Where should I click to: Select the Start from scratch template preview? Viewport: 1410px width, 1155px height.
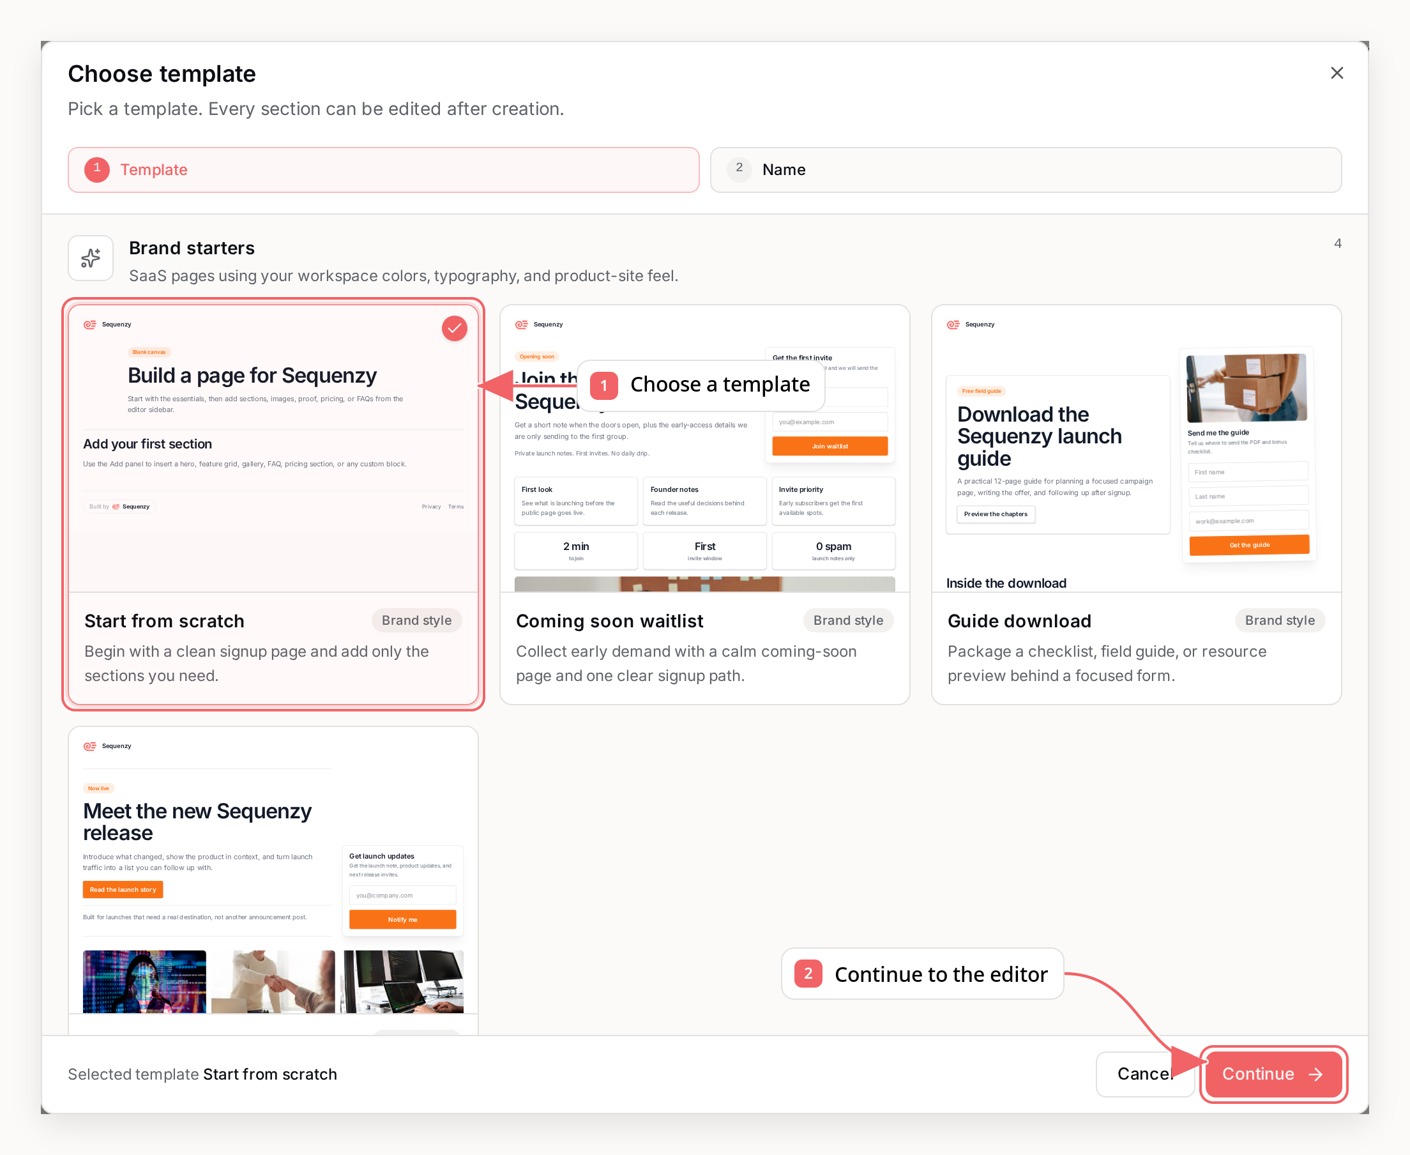pos(273,448)
